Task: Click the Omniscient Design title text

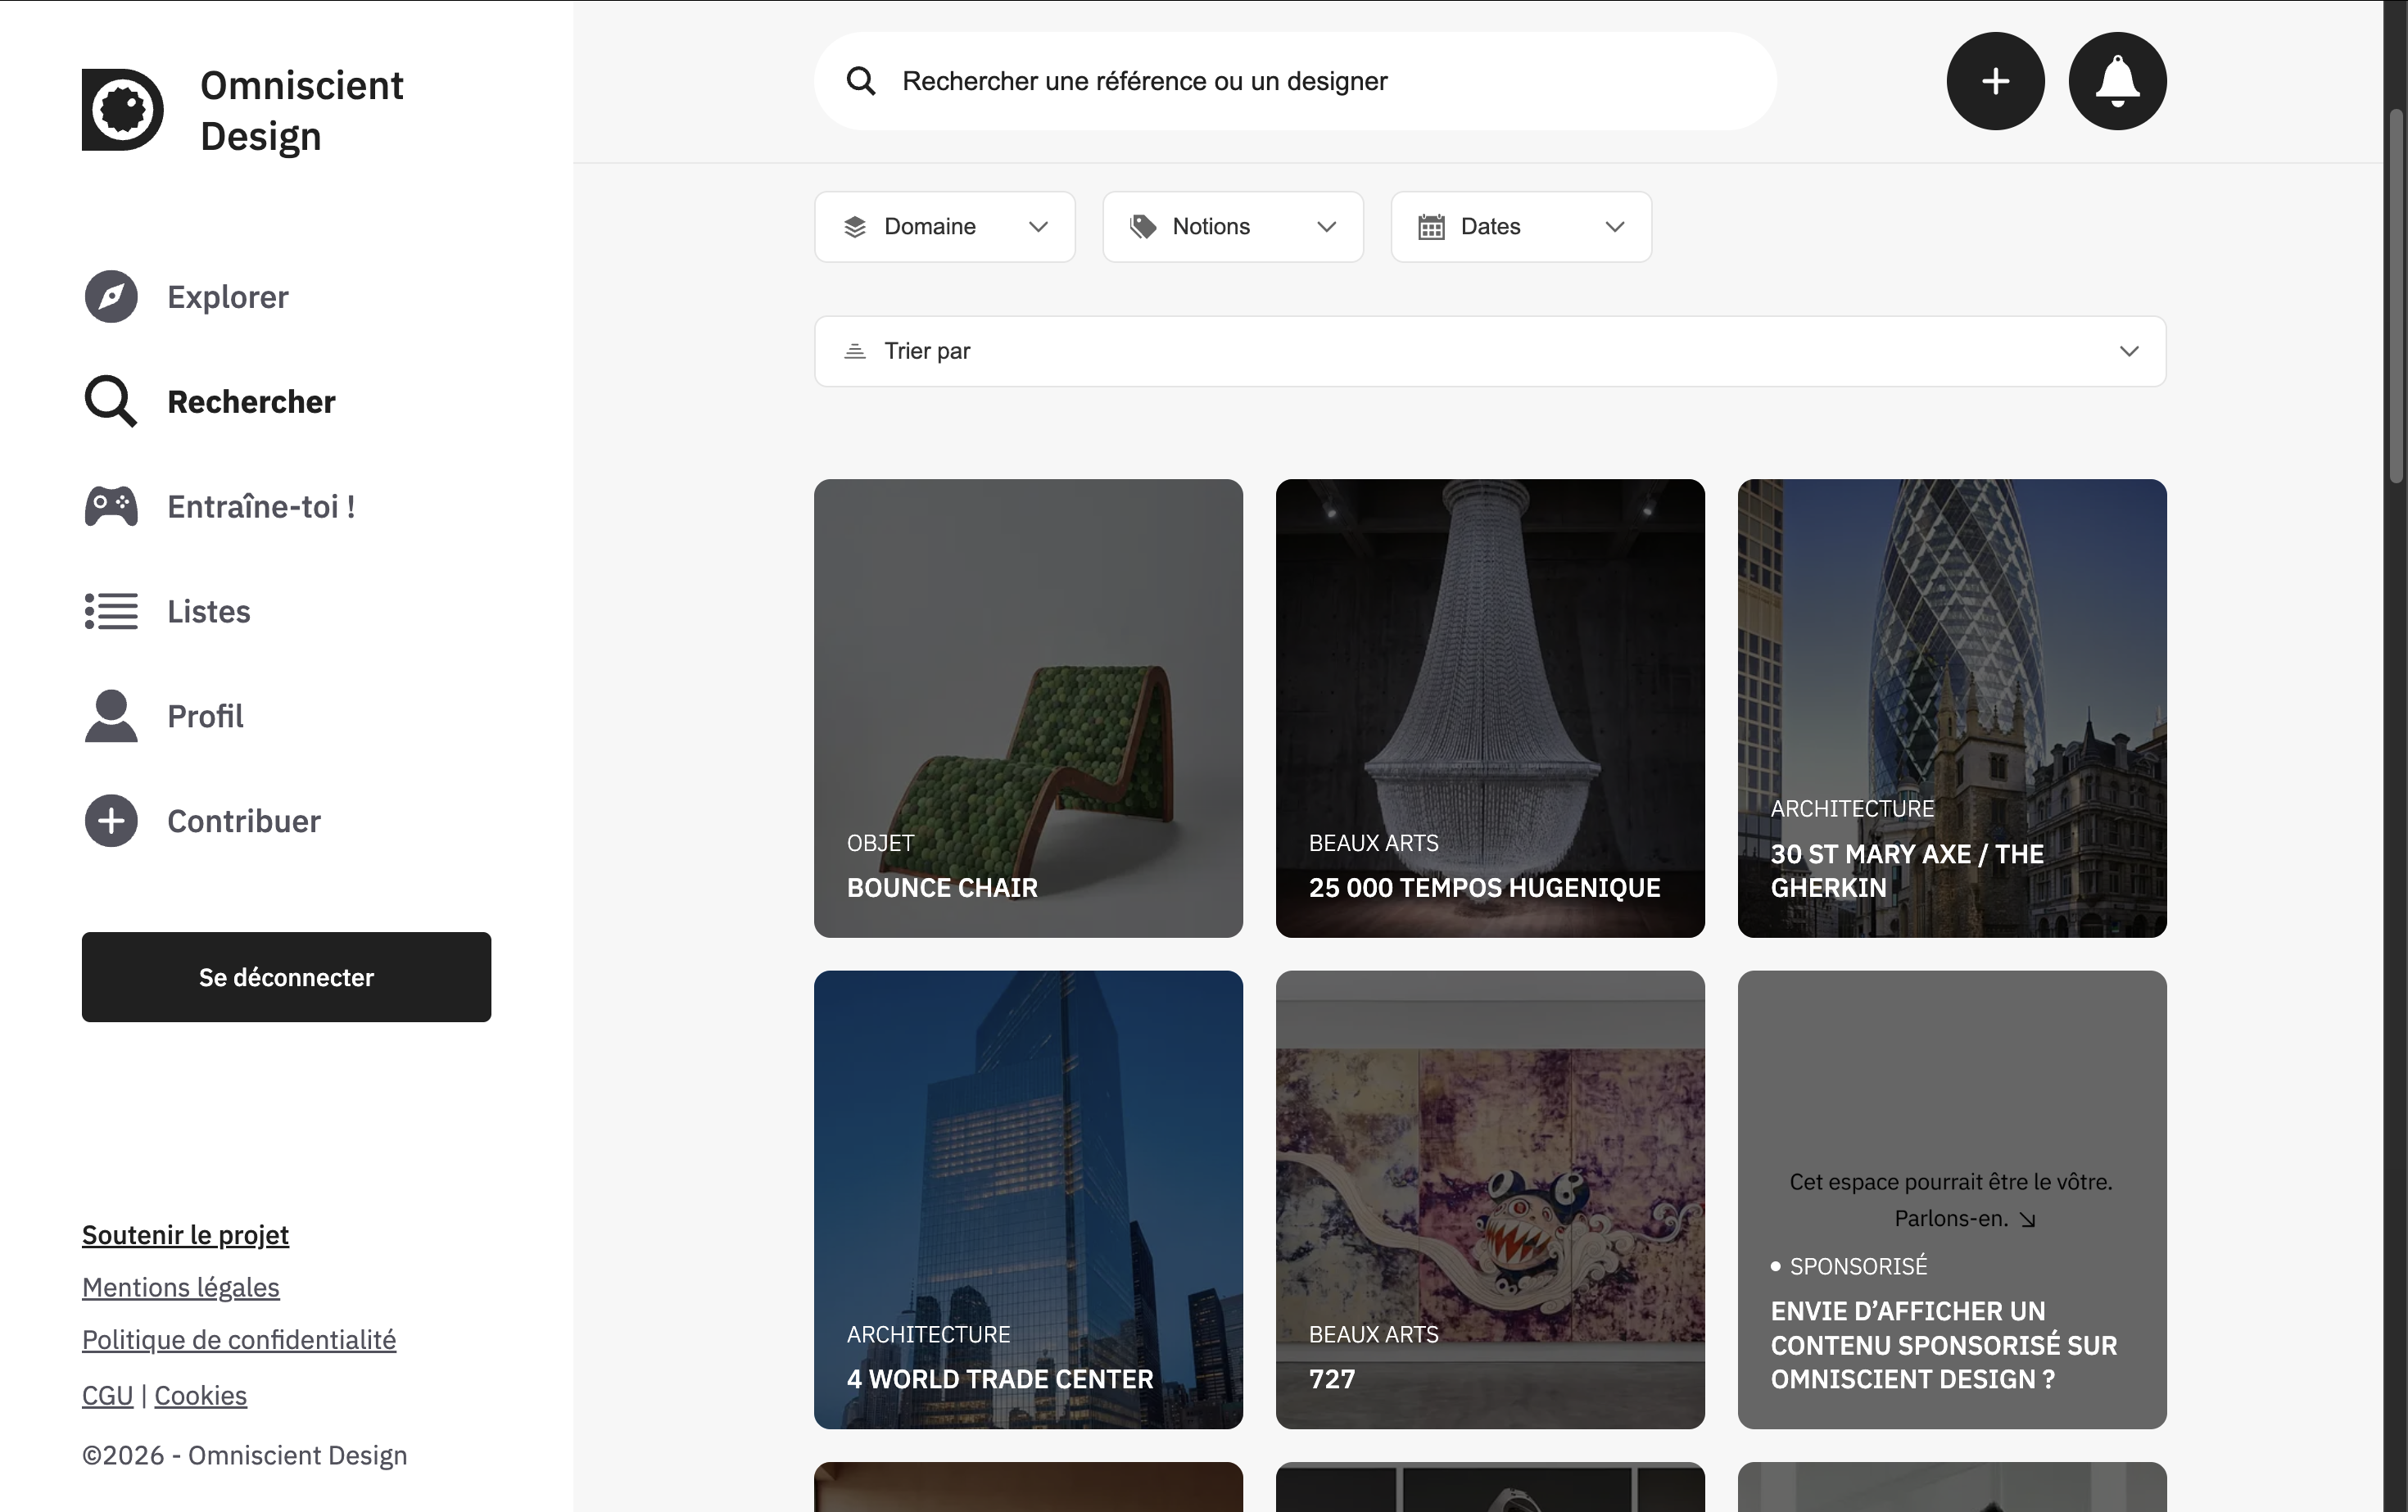Action: [x=302, y=110]
